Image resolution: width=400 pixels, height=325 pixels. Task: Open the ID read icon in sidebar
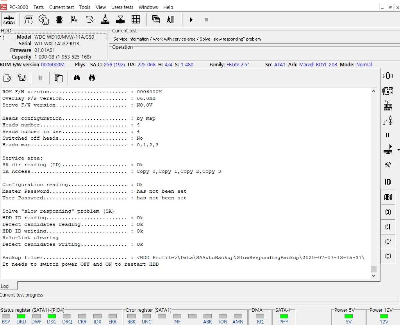click(387, 182)
